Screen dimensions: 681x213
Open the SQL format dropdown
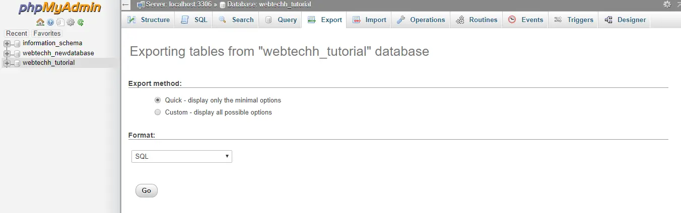[x=181, y=156]
